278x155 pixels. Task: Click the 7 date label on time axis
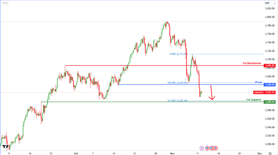point(93,153)
